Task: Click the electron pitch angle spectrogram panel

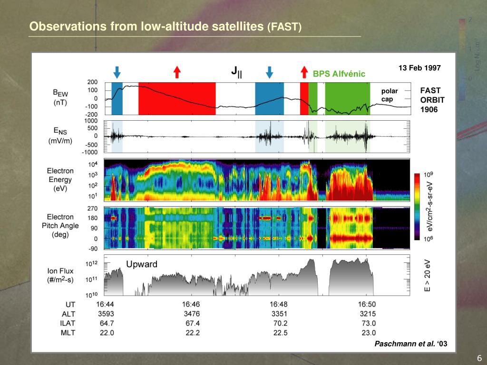Action: pyautogui.click(x=257, y=228)
